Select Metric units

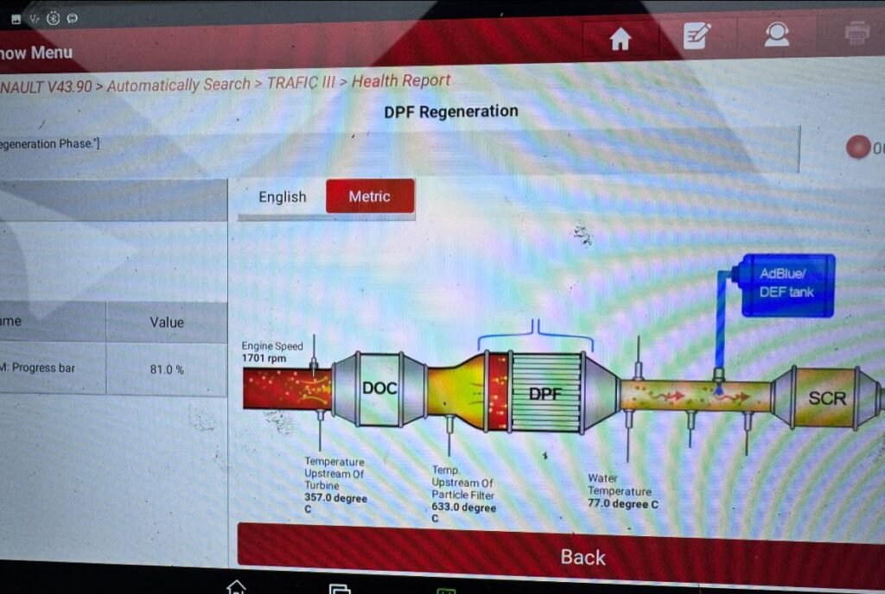(x=369, y=197)
